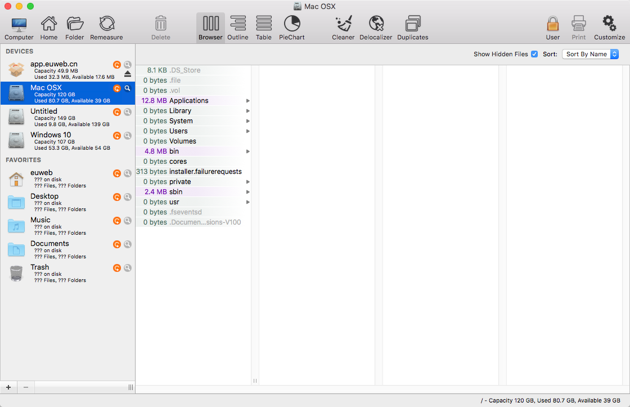The width and height of the screenshot is (630, 407).
Task: Select Desktop in Favorites
Action: pyautogui.click(x=67, y=202)
